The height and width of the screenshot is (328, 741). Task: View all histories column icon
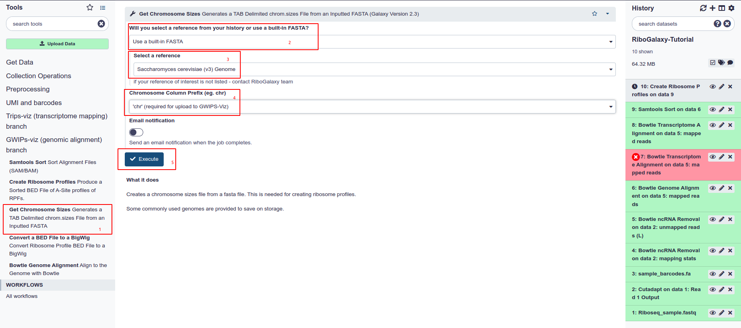[722, 8]
